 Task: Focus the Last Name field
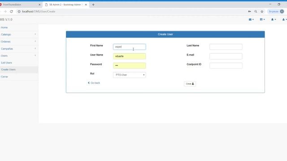[226, 47]
